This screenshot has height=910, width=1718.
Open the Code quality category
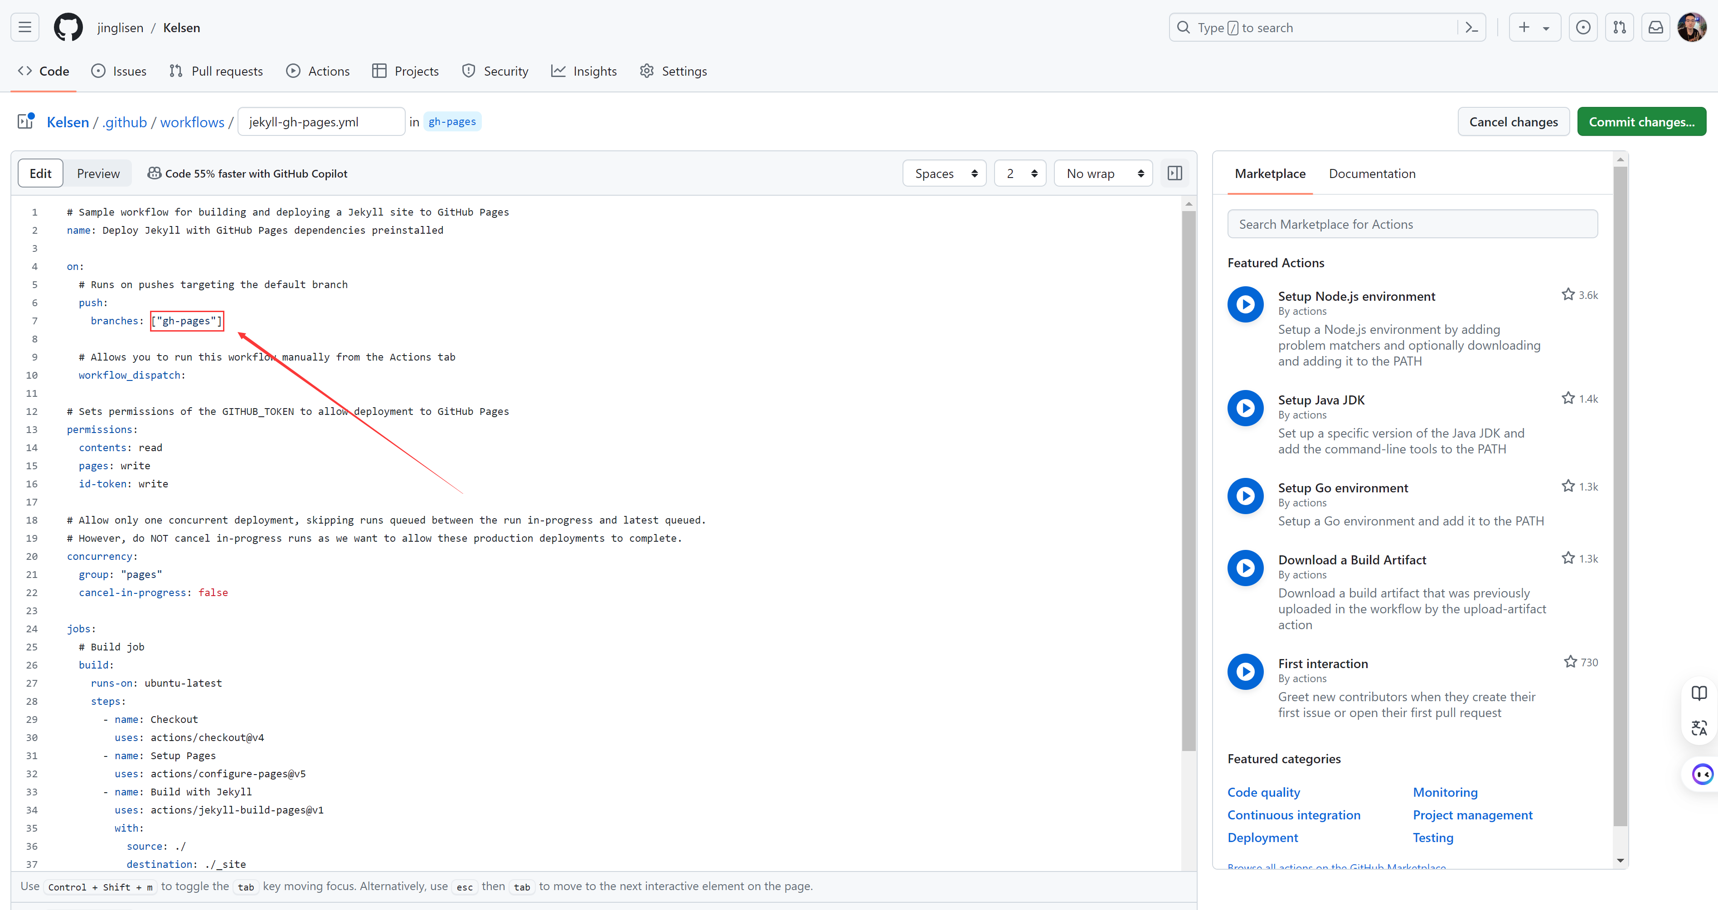[1263, 792]
